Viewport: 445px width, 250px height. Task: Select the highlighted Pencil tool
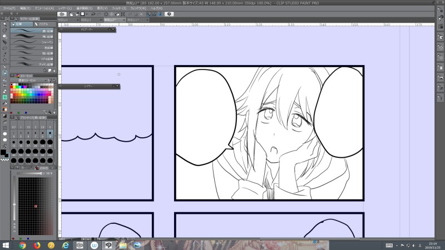pos(4,73)
